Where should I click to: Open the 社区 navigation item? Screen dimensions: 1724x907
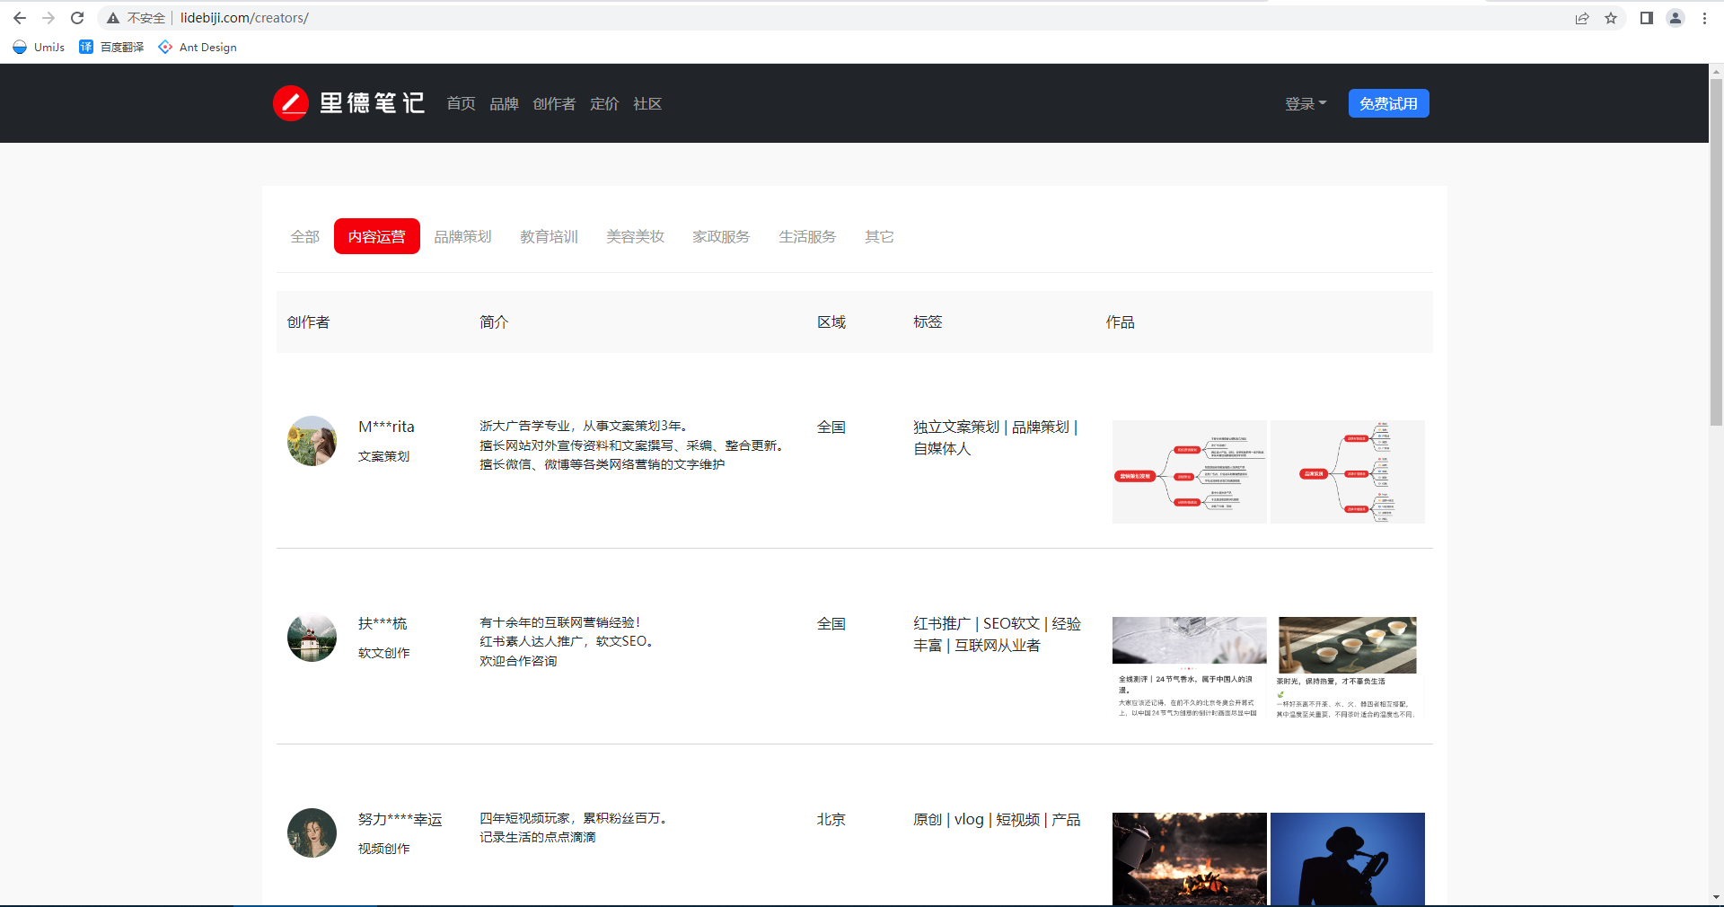[647, 103]
